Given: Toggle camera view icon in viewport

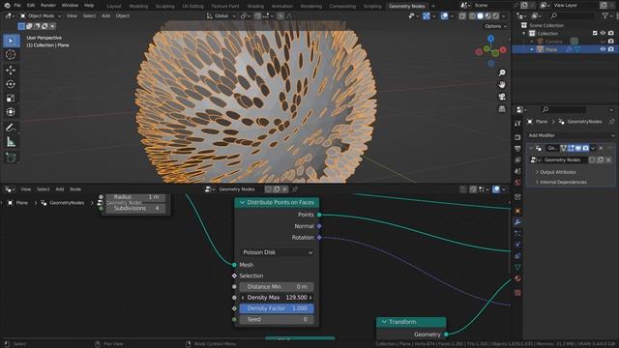Looking at the screenshot, I should 502,97.
